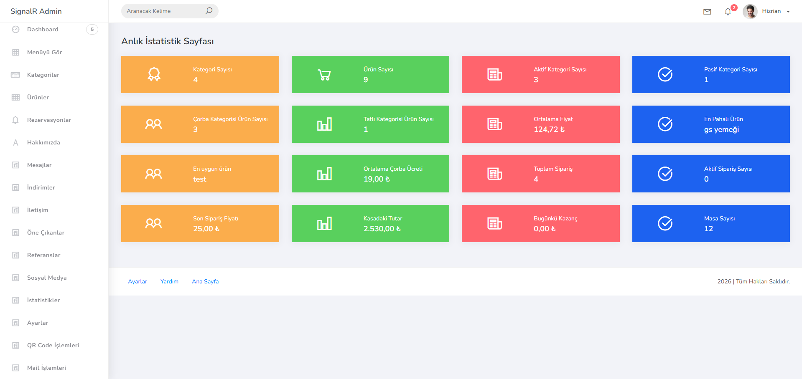Open Dashboard in the sidebar
The height and width of the screenshot is (379, 802).
pos(43,29)
